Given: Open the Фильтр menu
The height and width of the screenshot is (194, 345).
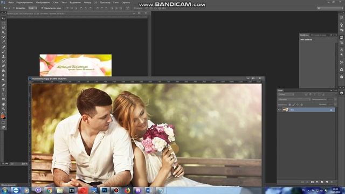Looking at the screenshot, I should click(x=87, y=3).
